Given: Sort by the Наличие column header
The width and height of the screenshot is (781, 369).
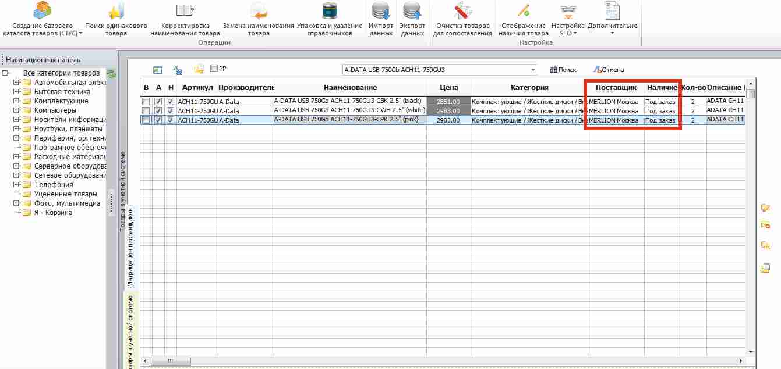Looking at the screenshot, I should tap(662, 88).
